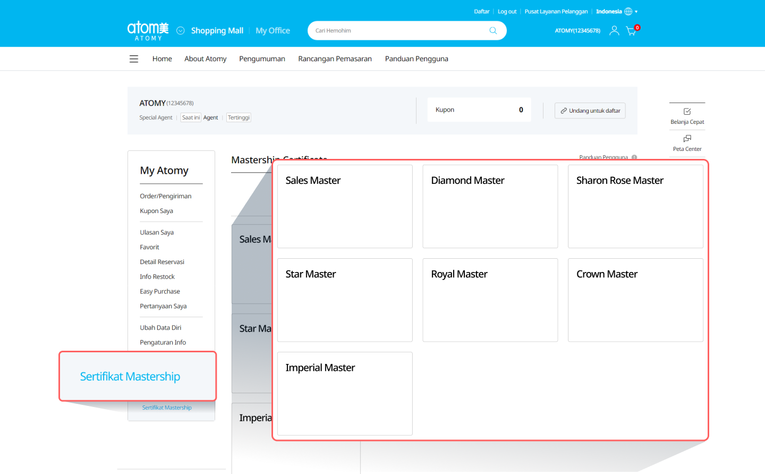Open the Pusat Layanan Pelanggan link
This screenshot has height=474, width=765.
click(556, 12)
